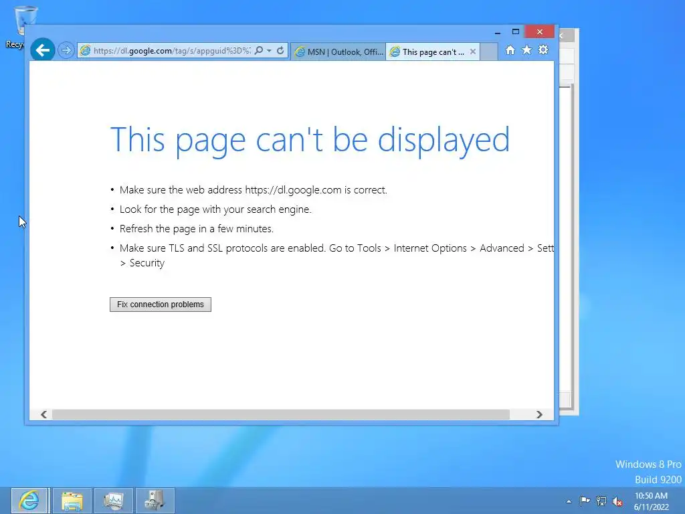The image size is (685, 514).
Task: Open Action Center flag icon in tray
Action: (585, 501)
